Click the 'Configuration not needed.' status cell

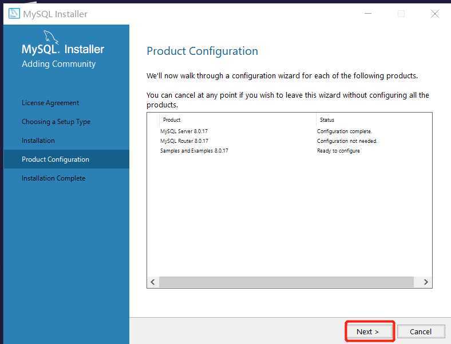click(x=347, y=141)
